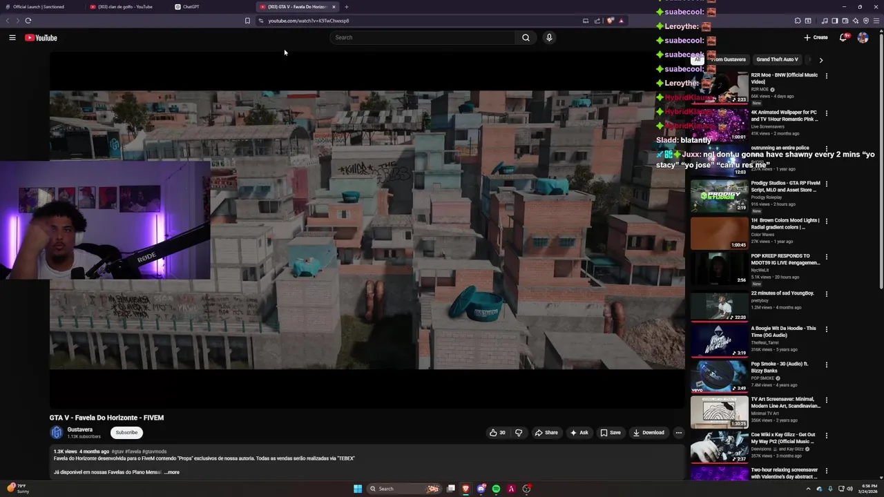Click the browser address bar URL
Screen dimensions: 884x497
pos(309,21)
